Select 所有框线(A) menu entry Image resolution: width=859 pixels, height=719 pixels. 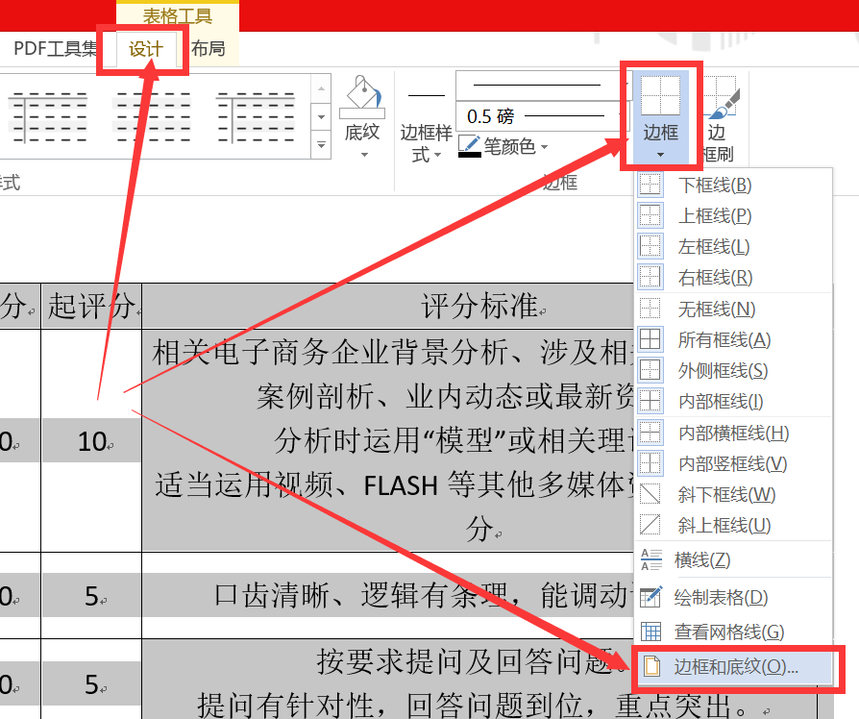tap(733, 339)
